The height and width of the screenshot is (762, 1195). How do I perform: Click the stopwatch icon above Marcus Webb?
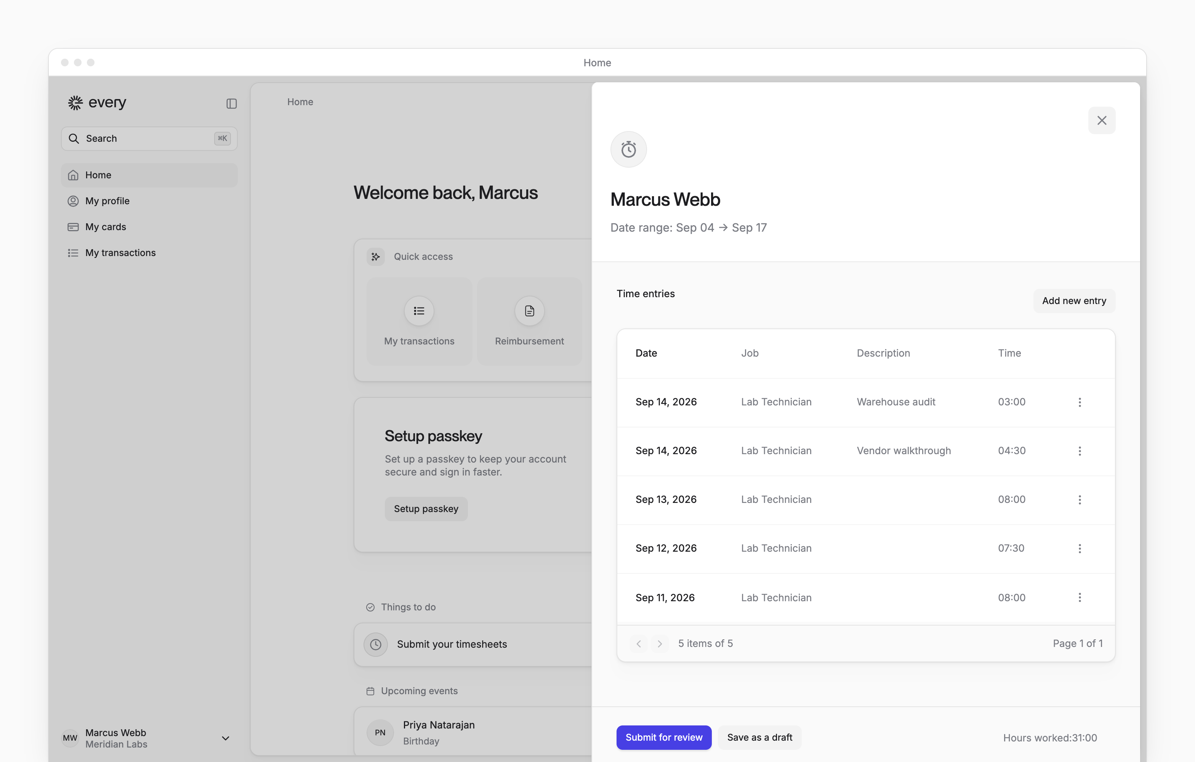(x=628, y=149)
